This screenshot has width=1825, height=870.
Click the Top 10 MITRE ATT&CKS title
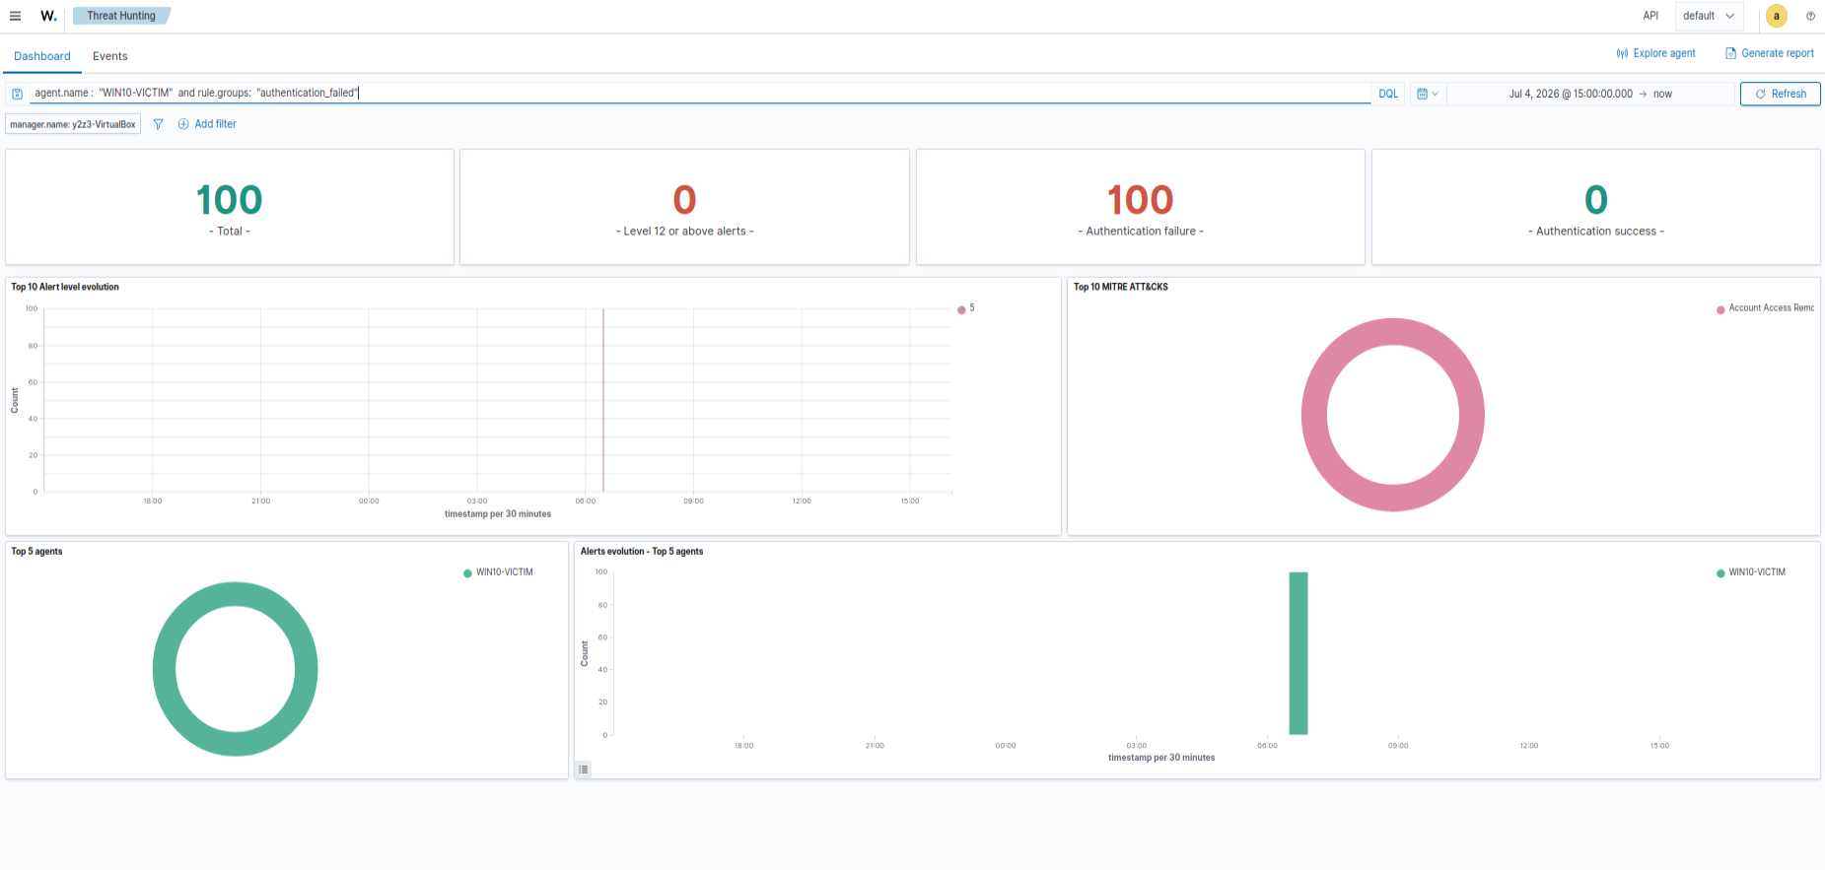pos(1121,287)
